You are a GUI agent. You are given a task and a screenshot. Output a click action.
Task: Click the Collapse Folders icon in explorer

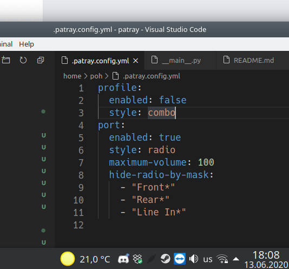(41, 60)
